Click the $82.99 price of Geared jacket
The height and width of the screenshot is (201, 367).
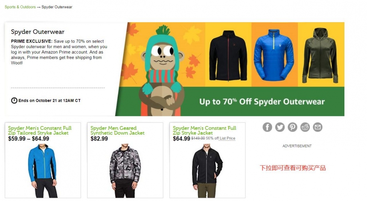99,139
